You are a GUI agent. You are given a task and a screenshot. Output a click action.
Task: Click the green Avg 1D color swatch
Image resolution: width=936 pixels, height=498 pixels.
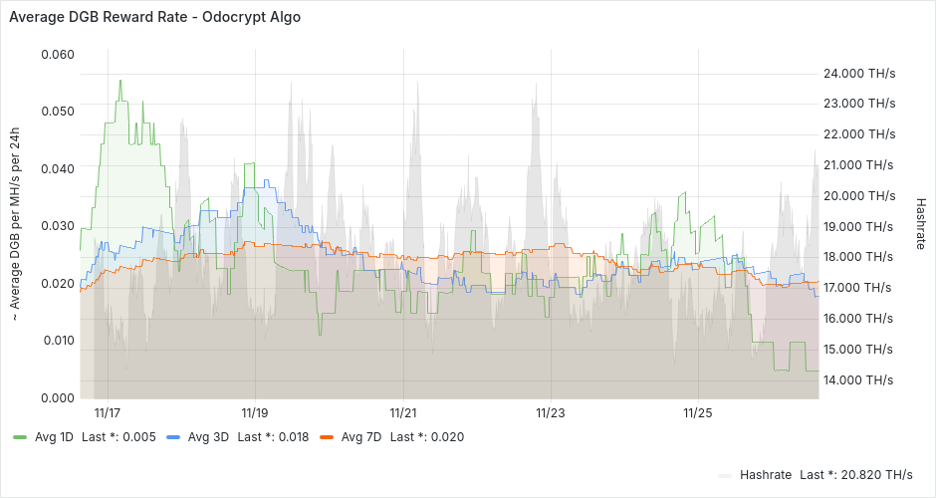click(20, 436)
